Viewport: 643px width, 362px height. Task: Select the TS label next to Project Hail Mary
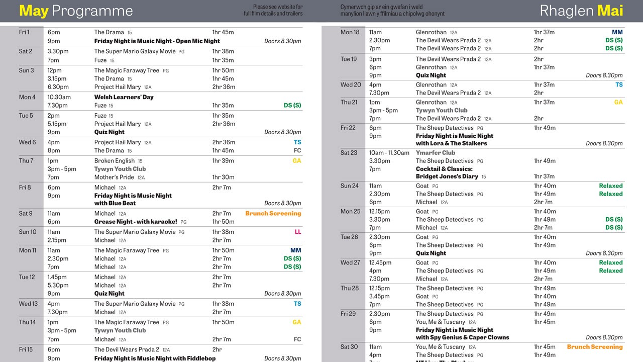(297, 142)
